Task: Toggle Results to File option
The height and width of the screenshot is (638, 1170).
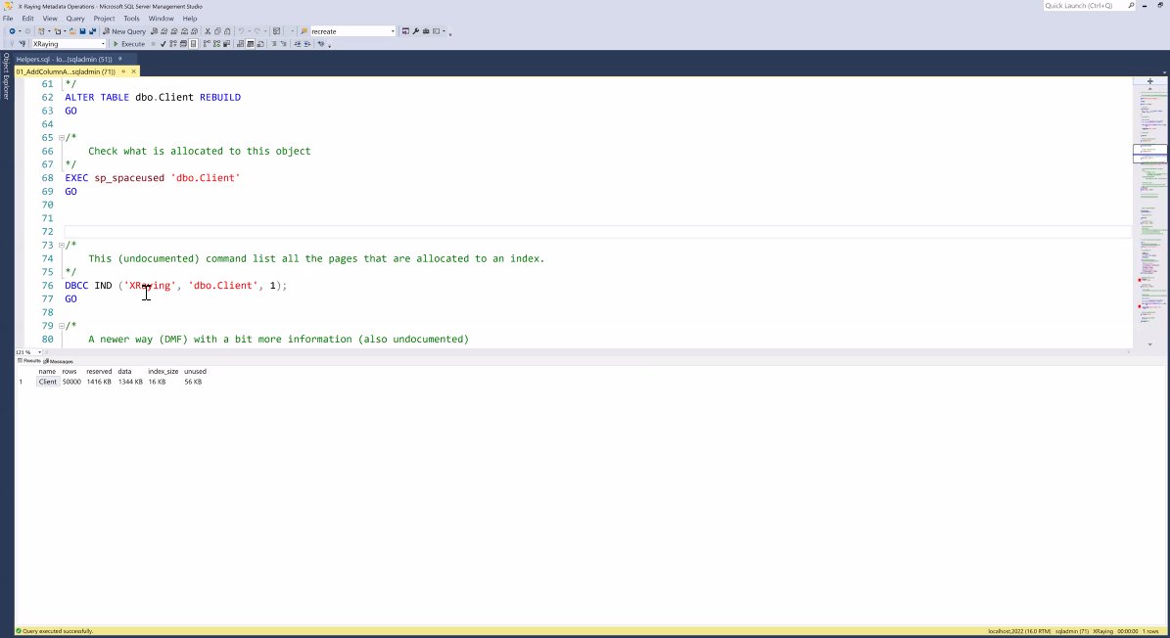Action: 260,44
